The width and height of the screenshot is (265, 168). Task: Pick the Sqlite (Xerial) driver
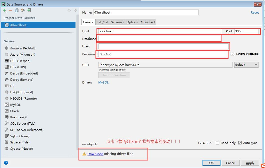[x=20, y=136]
